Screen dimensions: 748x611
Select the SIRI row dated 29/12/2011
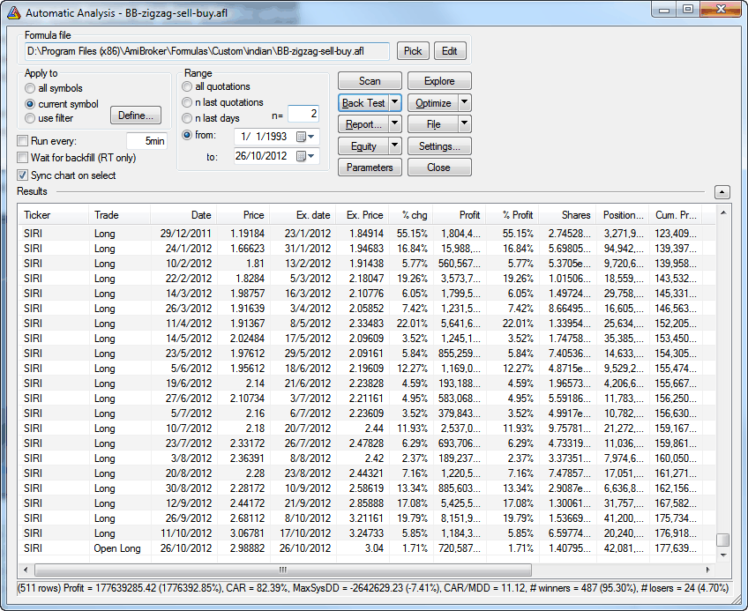366,234
